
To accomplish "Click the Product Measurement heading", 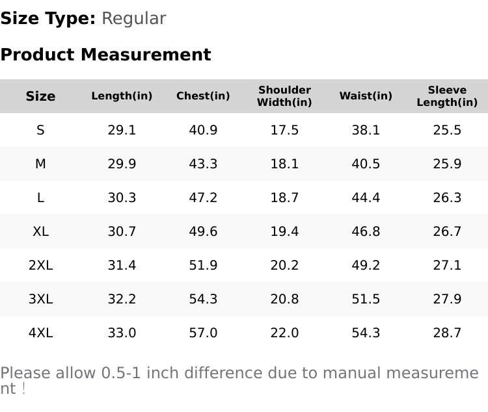I will coord(105,55).
